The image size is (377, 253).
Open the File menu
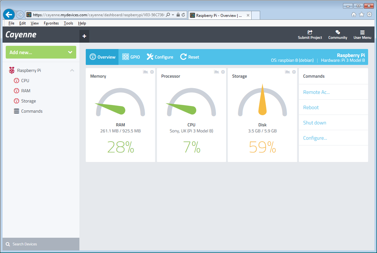(x=11, y=23)
